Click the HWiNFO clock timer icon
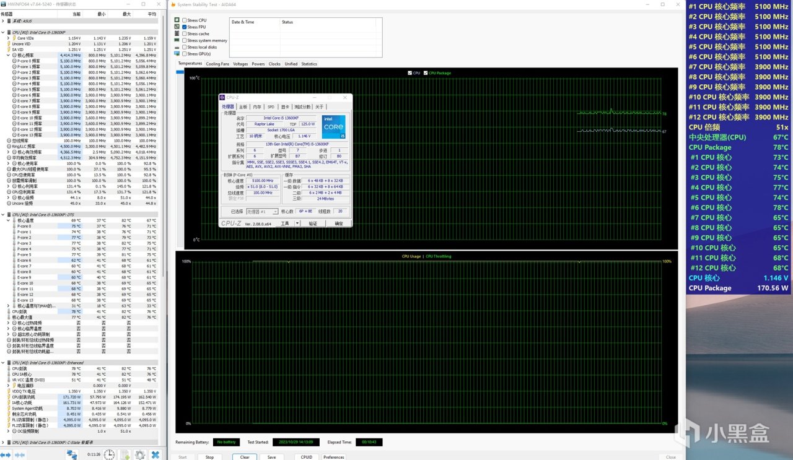793x460 pixels. pos(109,454)
